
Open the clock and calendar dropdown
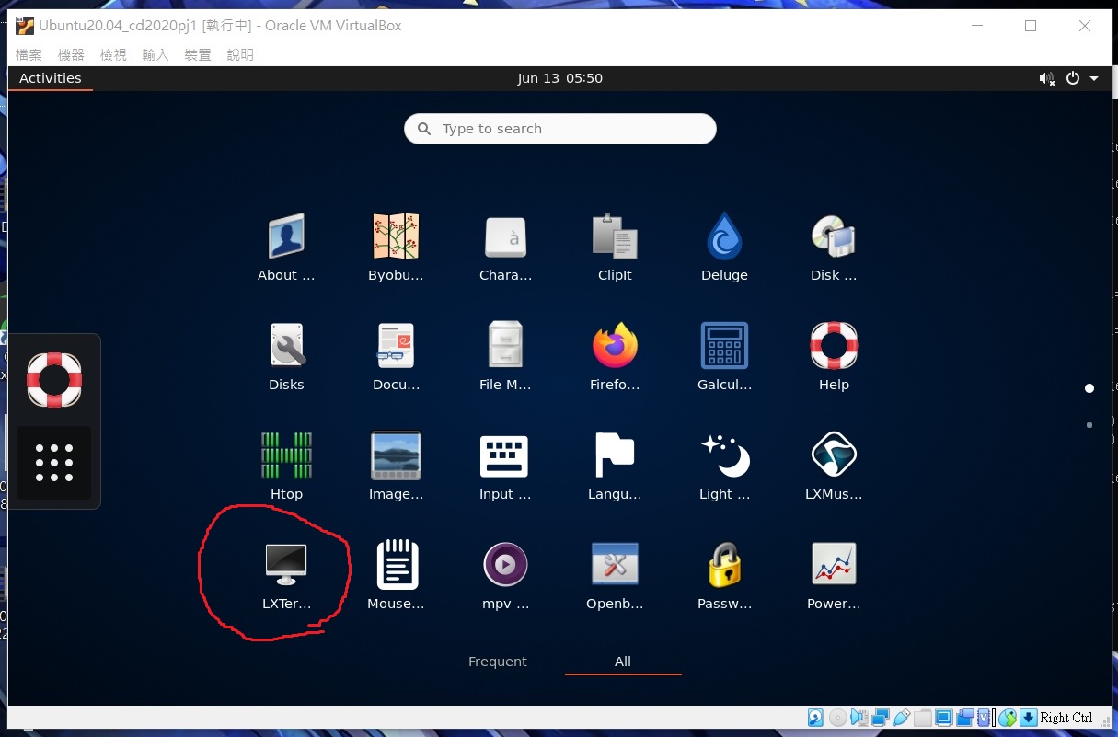click(x=559, y=78)
